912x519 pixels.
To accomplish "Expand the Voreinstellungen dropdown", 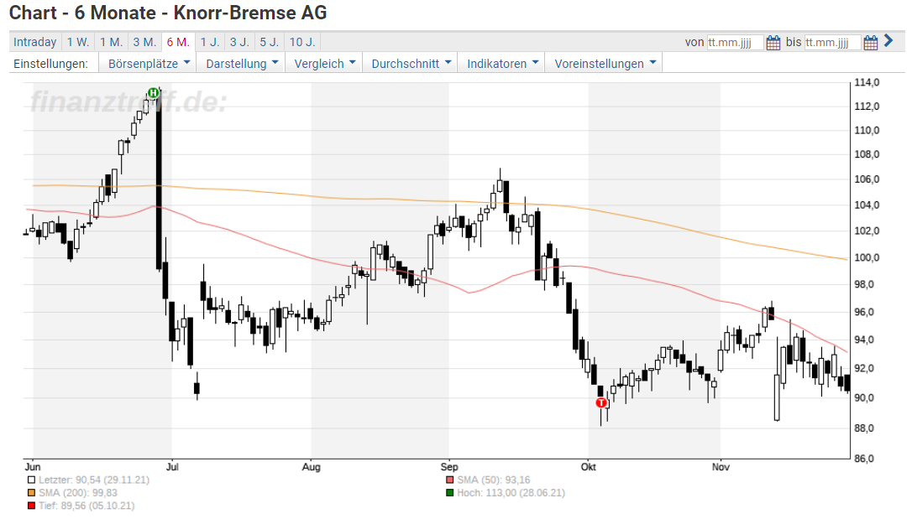I will pyautogui.click(x=605, y=63).
